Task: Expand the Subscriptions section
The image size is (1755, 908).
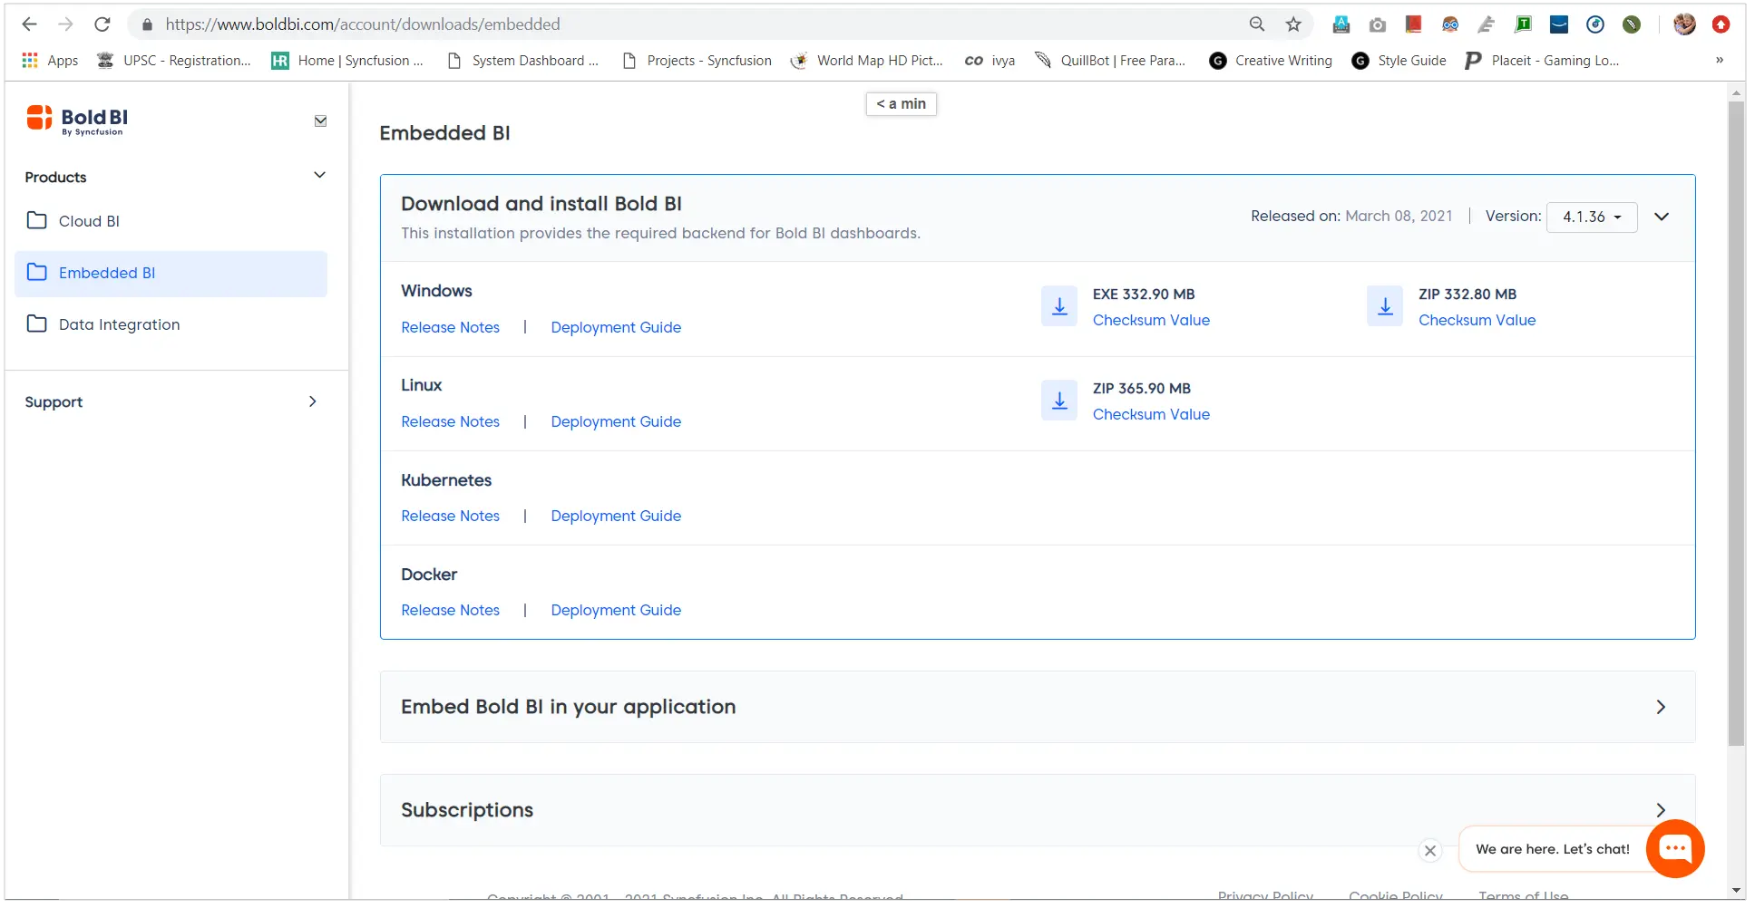Action: [x=1660, y=810]
